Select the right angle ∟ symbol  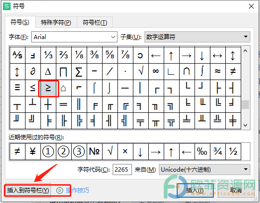click(171, 71)
